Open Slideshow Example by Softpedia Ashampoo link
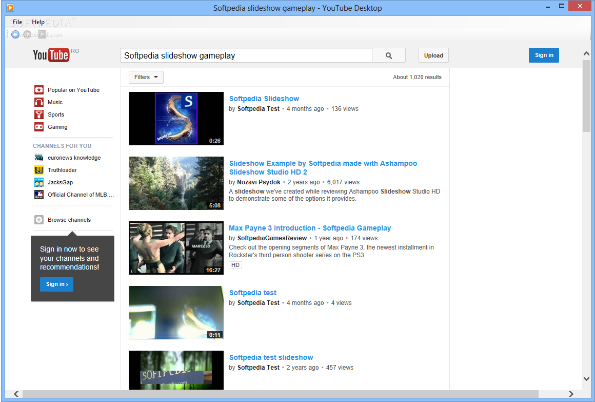 click(x=323, y=167)
